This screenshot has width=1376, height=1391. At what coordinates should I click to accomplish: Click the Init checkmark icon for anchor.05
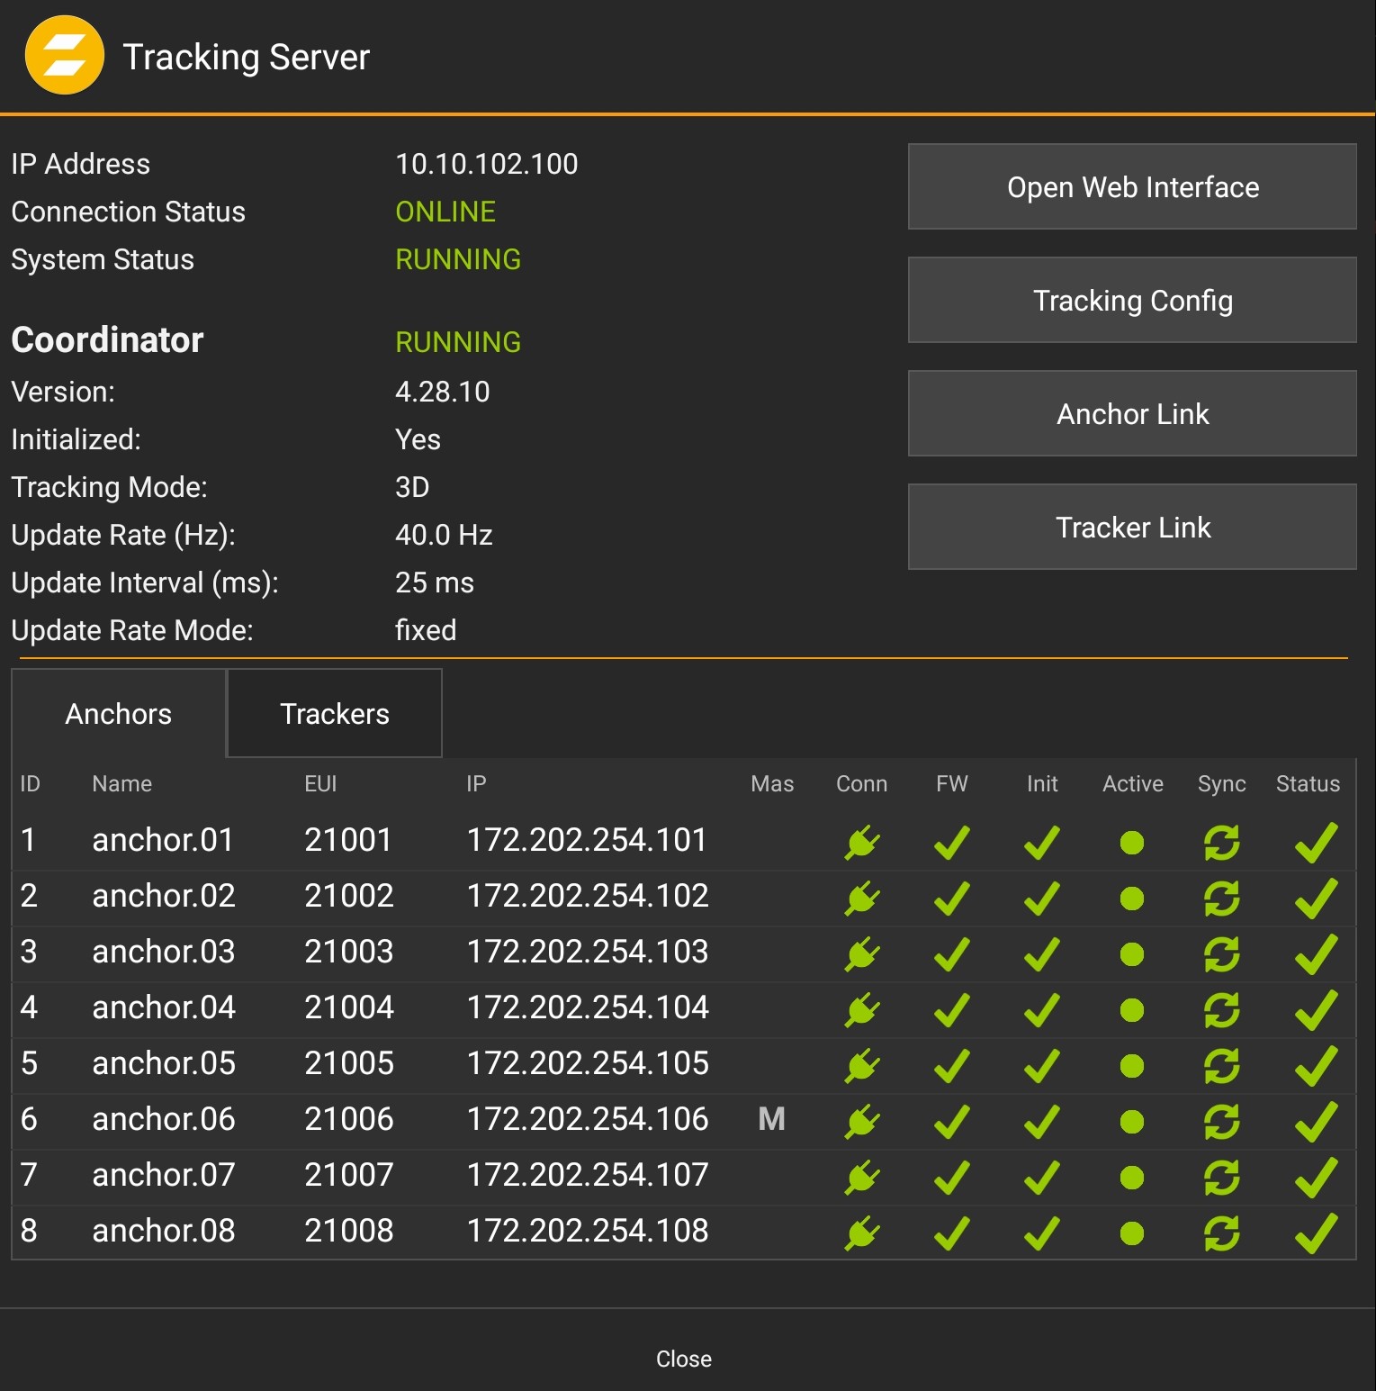point(1041,1064)
